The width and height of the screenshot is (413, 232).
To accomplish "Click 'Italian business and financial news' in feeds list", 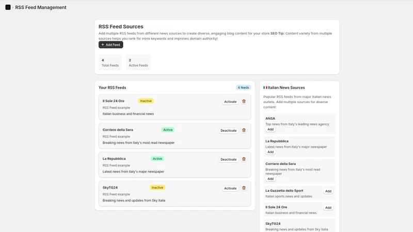I will tap(128, 114).
